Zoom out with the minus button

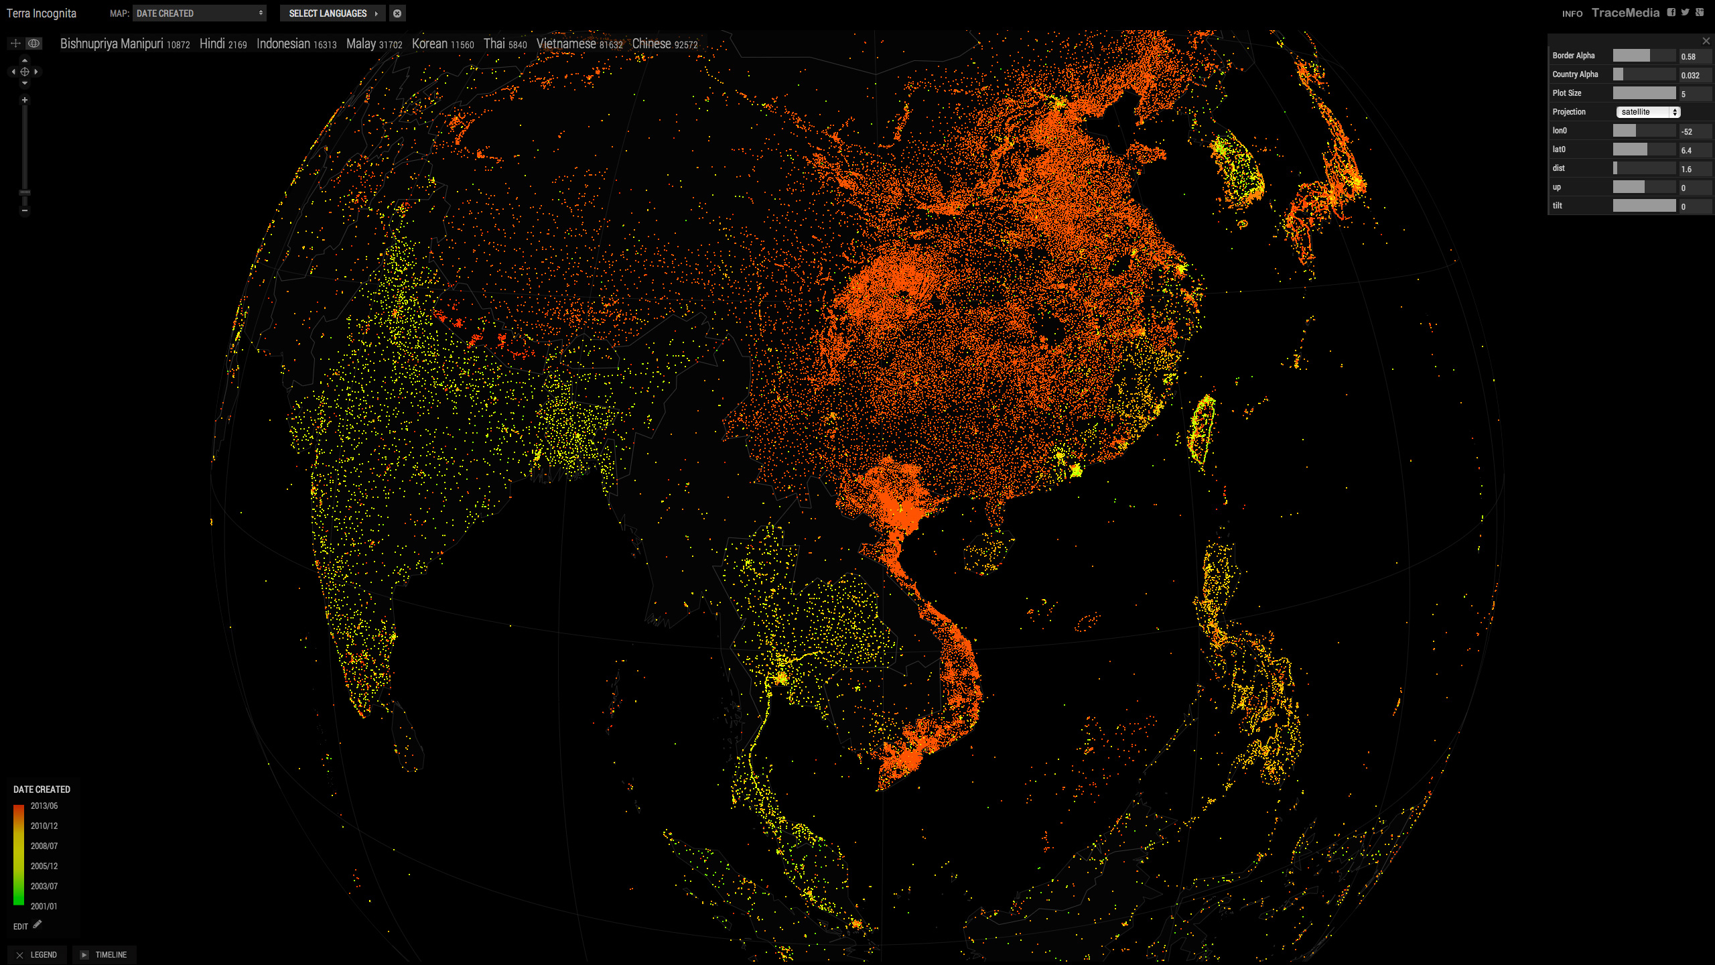click(x=25, y=210)
